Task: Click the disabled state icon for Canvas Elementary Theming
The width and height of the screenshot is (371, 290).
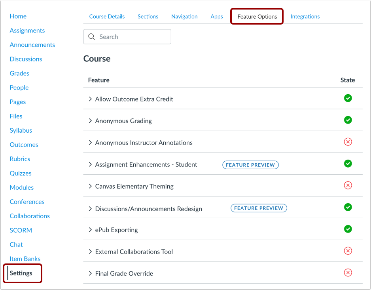Action: point(348,185)
